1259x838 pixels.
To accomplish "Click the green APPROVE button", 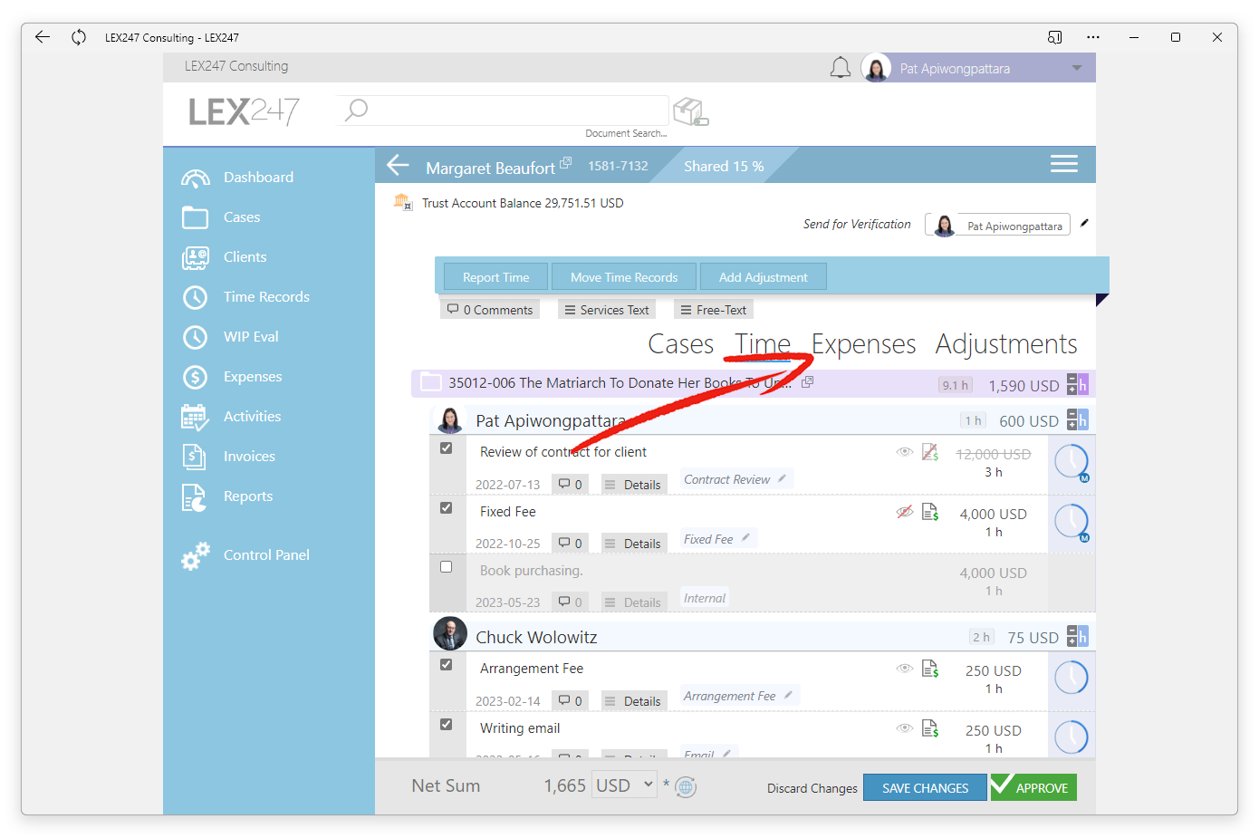I will pos(1033,787).
